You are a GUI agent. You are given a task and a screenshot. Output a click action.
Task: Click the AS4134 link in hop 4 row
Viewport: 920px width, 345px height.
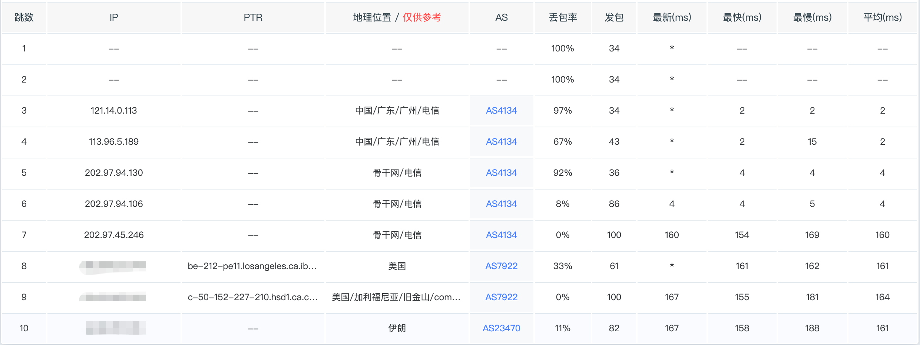coord(501,142)
